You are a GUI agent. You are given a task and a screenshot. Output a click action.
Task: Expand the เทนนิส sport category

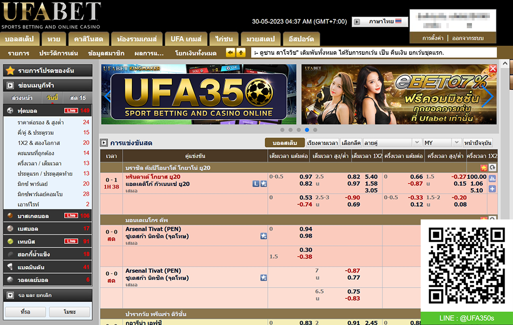point(48,241)
